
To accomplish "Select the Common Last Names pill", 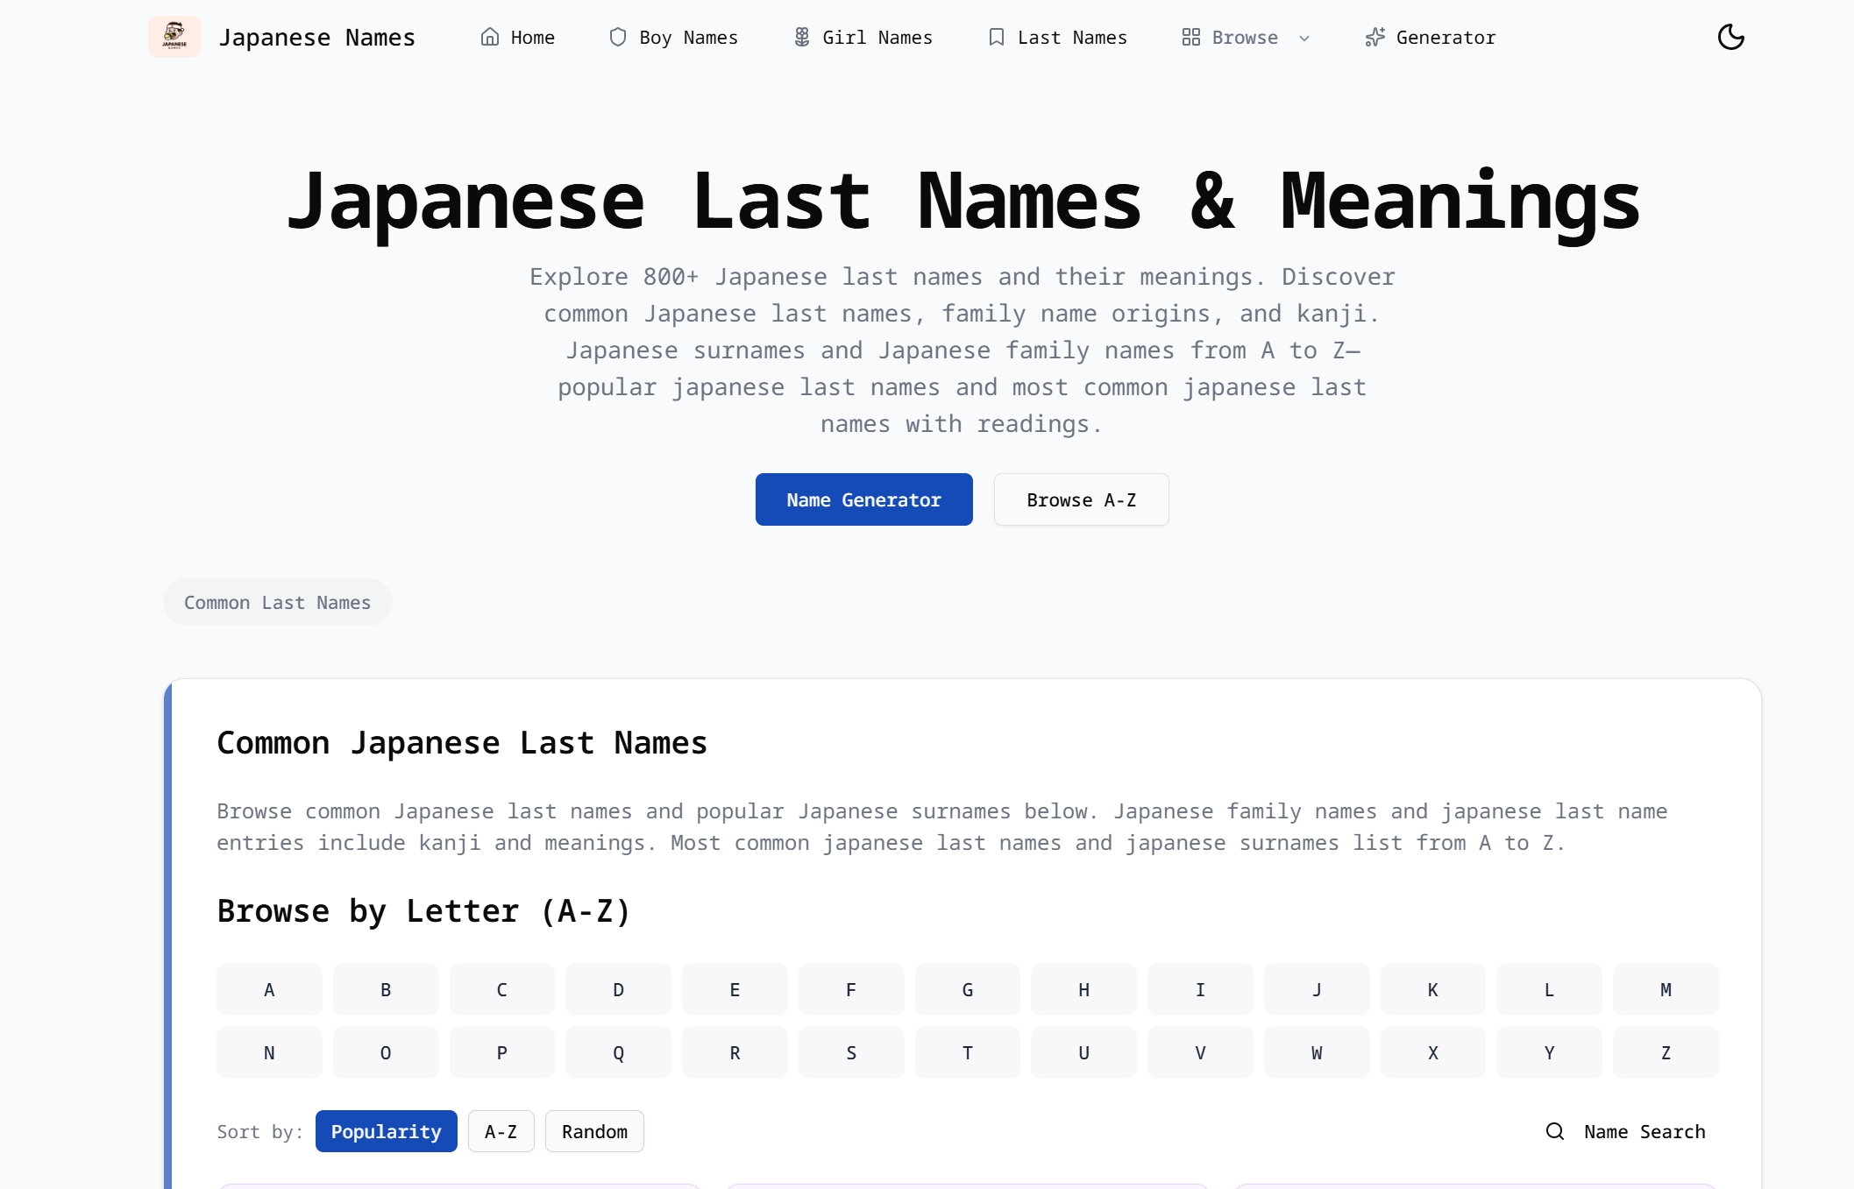I will tap(277, 602).
